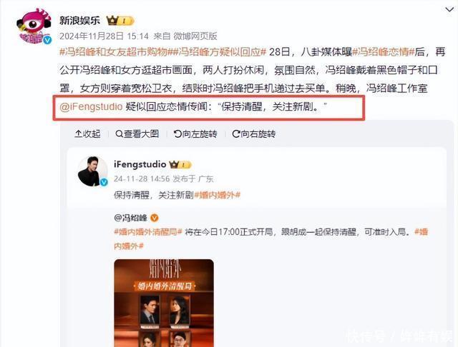
Task: Rotate the image left with 向左旋转
Action: pos(195,134)
